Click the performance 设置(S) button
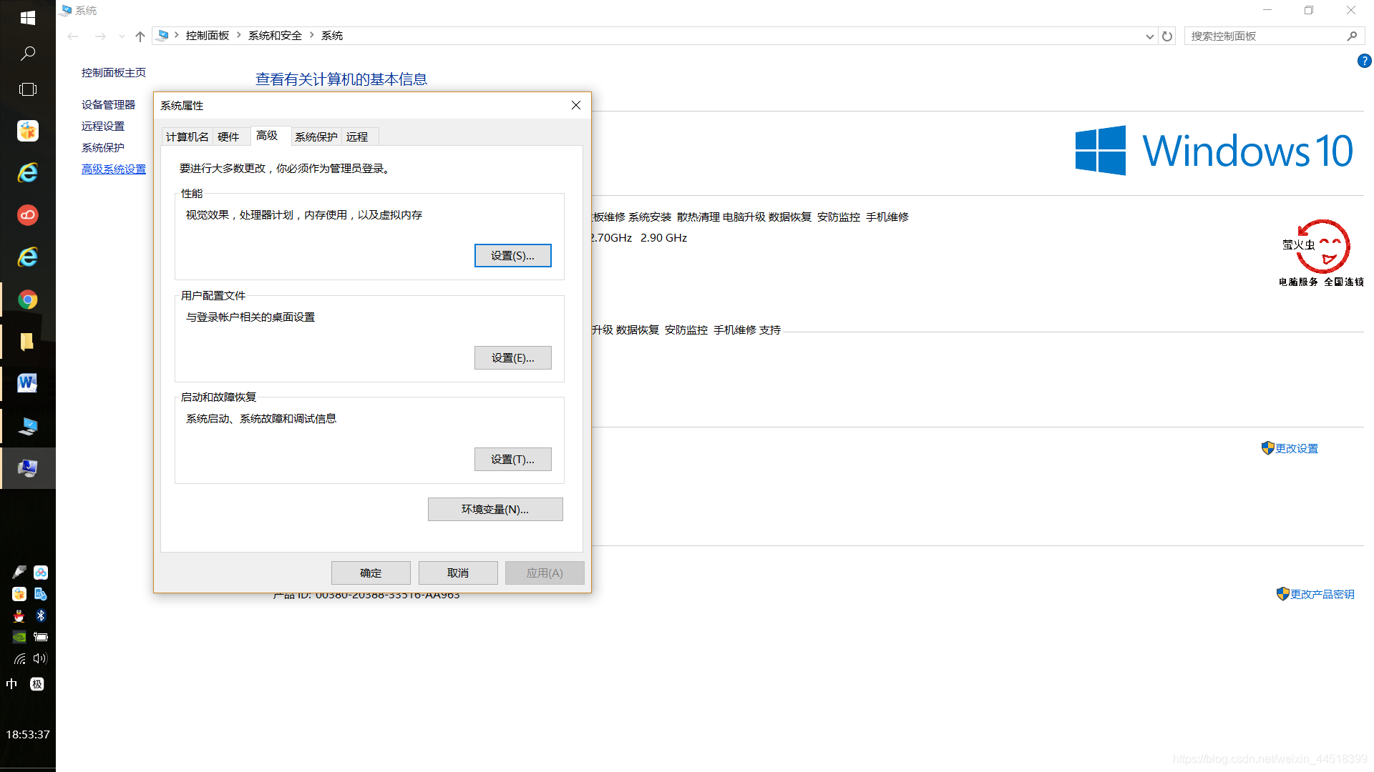Image resolution: width=1374 pixels, height=772 pixels. tap(512, 256)
